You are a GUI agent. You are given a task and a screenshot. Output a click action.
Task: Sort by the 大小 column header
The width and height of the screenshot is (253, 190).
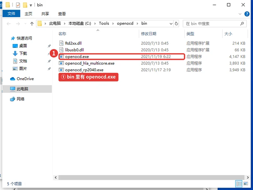pos(228,34)
